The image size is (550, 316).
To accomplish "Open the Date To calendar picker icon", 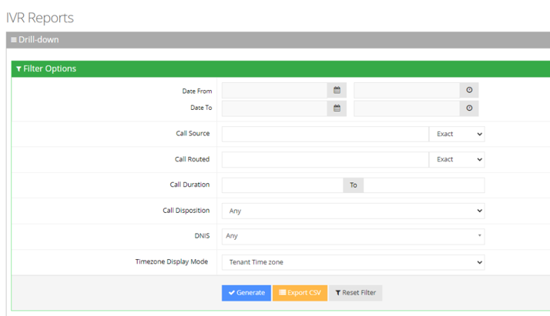I will point(337,108).
